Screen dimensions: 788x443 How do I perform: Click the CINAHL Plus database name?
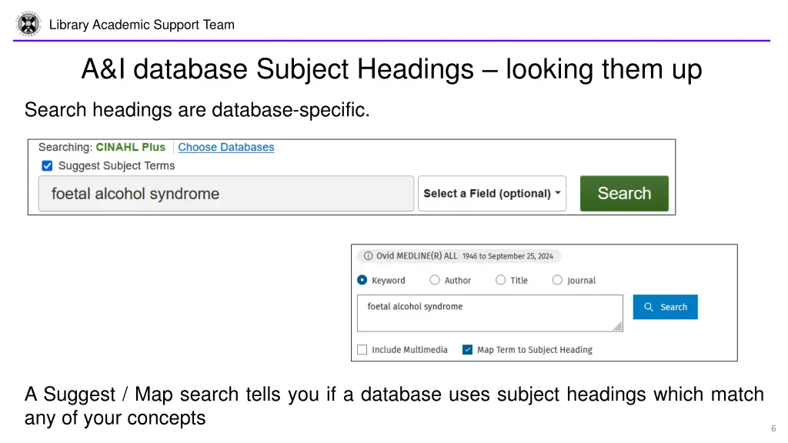(131, 147)
